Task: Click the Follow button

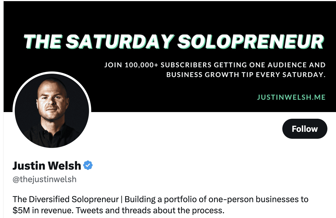Action: [305, 129]
